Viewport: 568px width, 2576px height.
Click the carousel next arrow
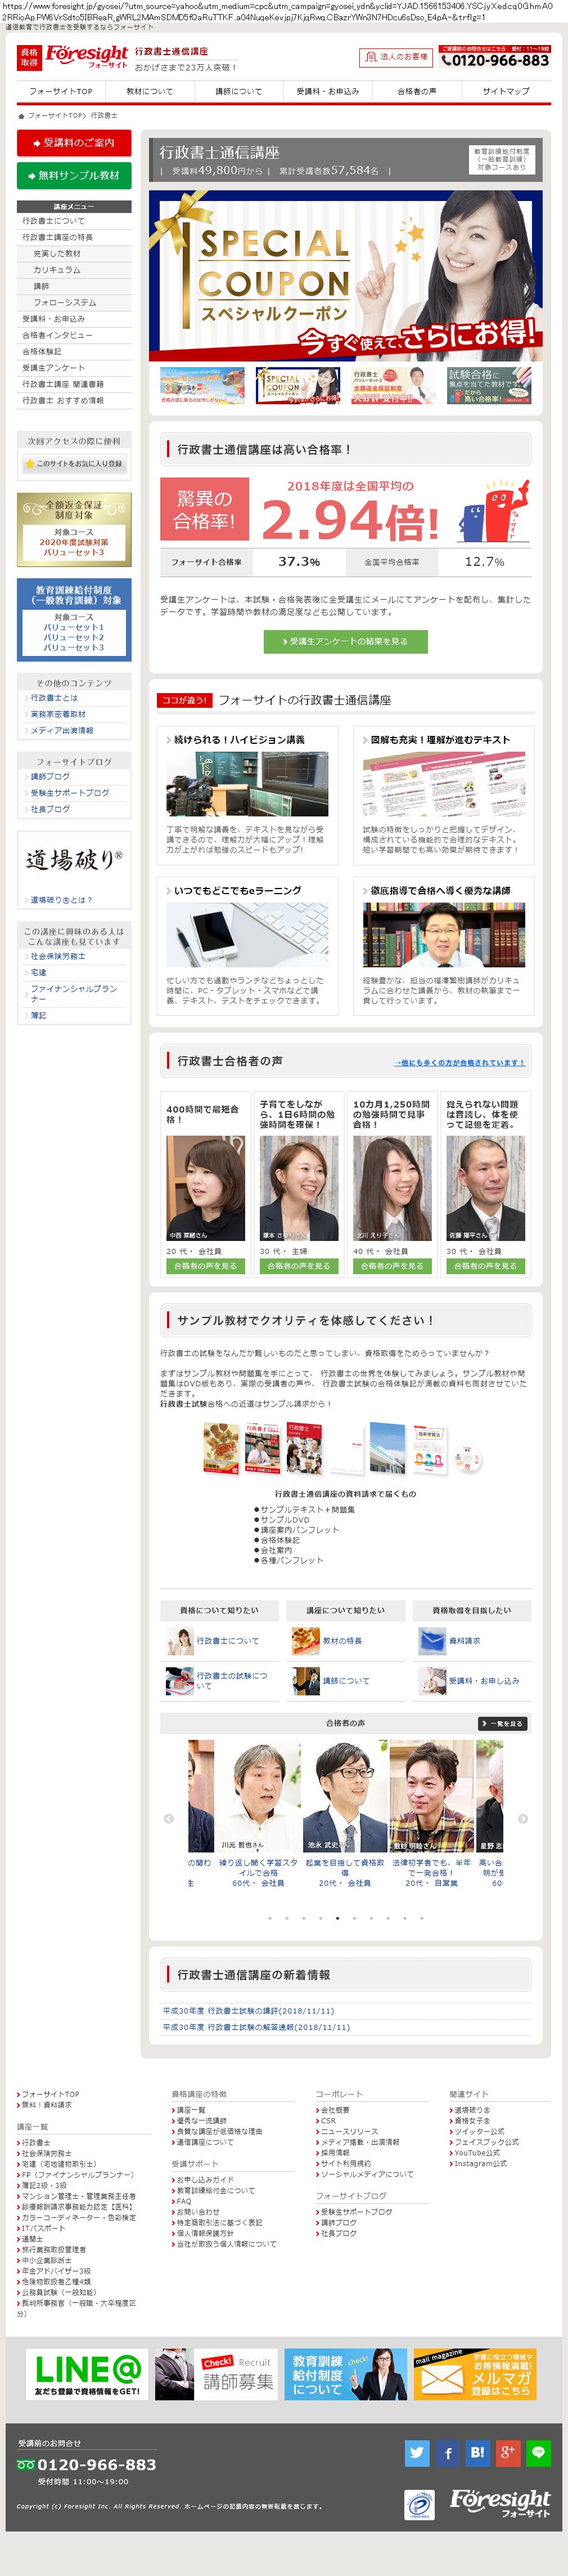523,1819
